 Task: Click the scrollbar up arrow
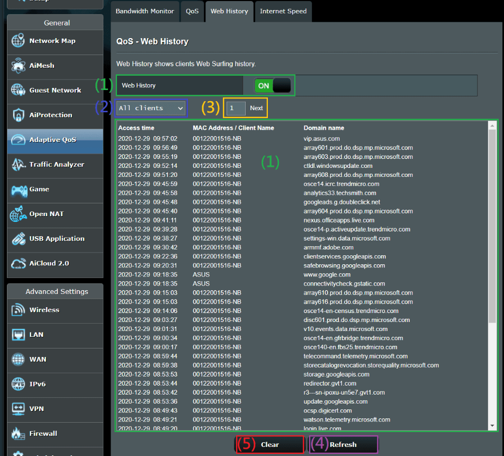[x=492, y=126]
